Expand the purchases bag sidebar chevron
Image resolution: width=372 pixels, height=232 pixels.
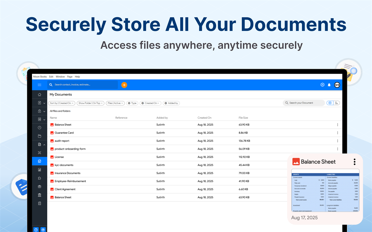pos(44,111)
